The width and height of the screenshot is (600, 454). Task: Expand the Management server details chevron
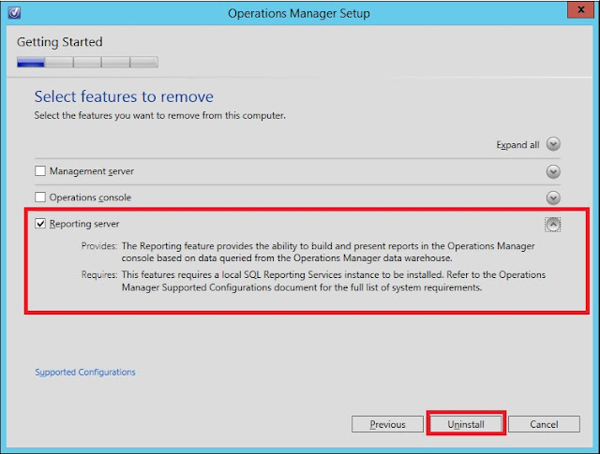pos(553,171)
